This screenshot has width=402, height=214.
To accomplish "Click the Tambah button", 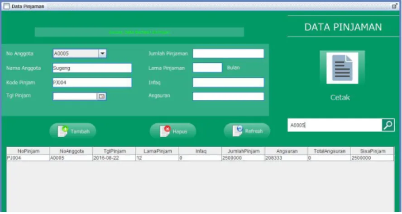I will coord(73,131).
